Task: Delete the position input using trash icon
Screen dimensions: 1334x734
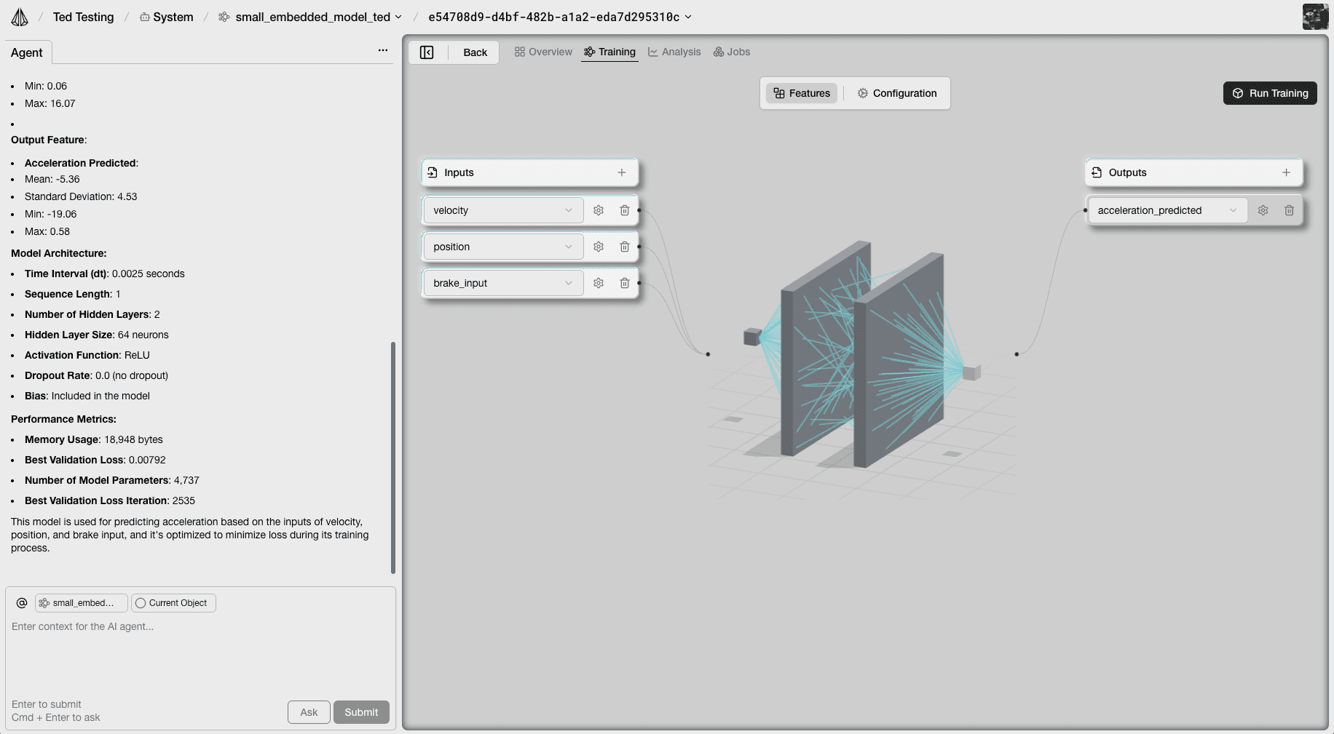Action: click(624, 247)
